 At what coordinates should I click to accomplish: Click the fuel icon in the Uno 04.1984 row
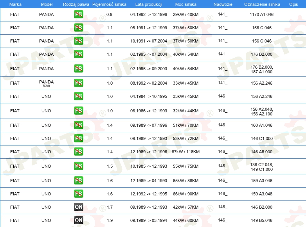tap(78, 96)
